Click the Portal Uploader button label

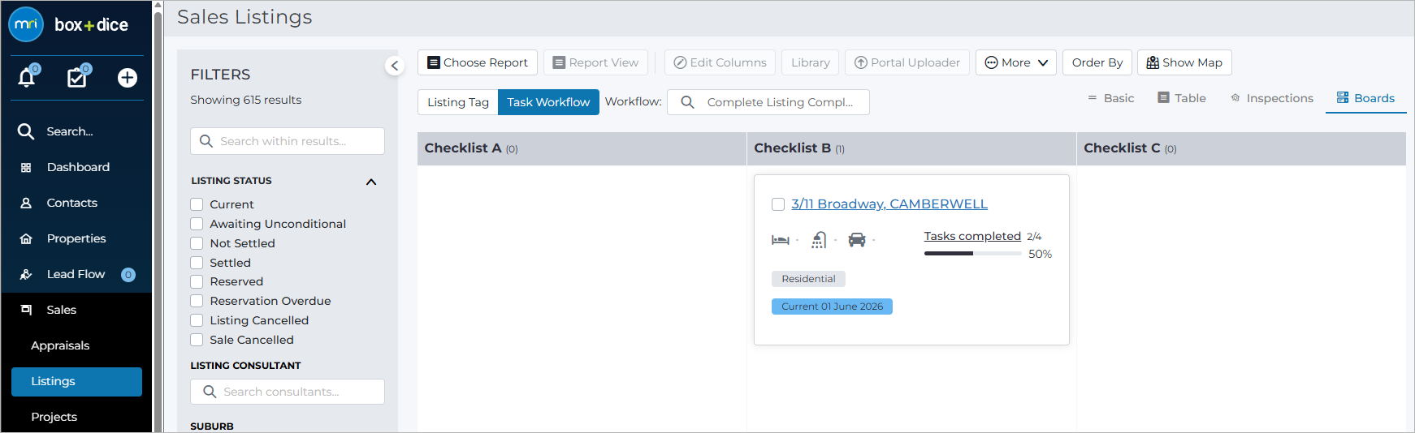(915, 62)
